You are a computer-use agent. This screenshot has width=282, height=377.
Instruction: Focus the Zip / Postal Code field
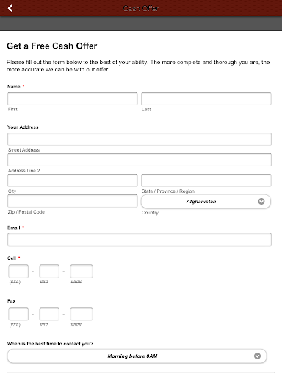tap(73, 201)
